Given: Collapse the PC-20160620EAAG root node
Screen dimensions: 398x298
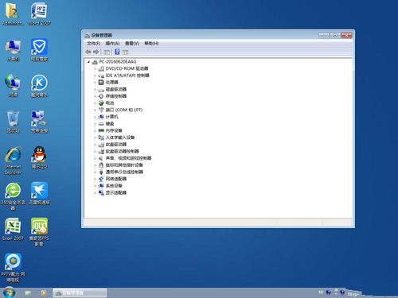Looking at the screenshot, I should click(x=88, y=62).
